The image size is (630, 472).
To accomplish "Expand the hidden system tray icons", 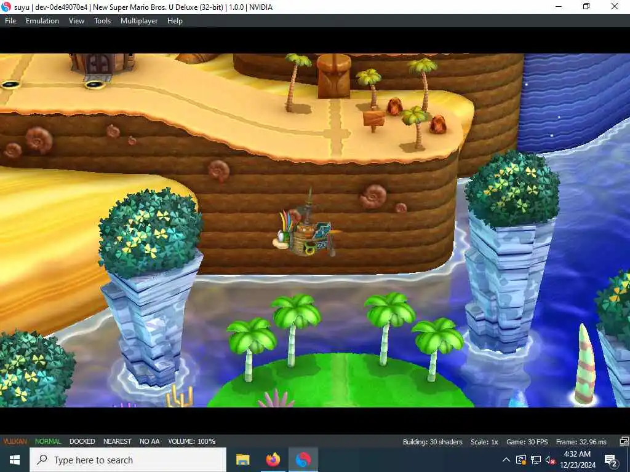I will 506,460.
